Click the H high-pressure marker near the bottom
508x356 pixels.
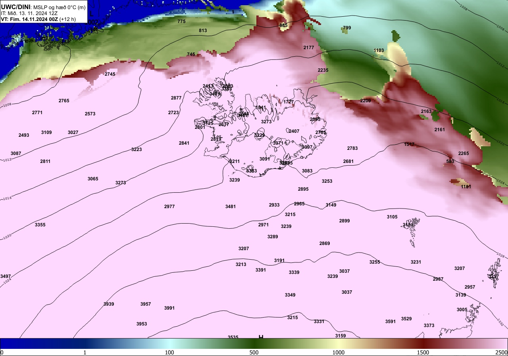coord(261,337)
